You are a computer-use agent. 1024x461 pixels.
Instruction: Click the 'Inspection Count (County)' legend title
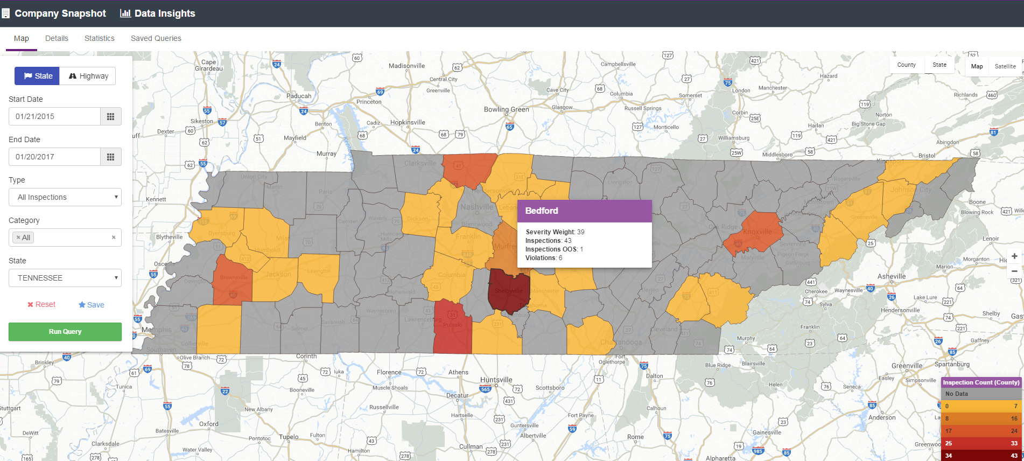(x=981, y=382)
